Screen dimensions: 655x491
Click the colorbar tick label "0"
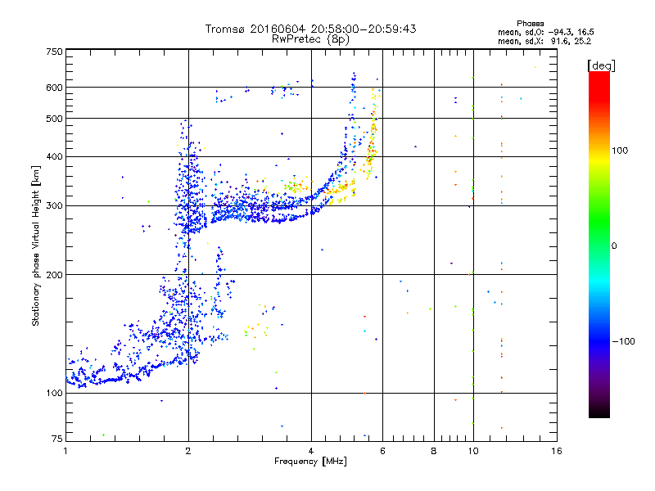point(614,246)
